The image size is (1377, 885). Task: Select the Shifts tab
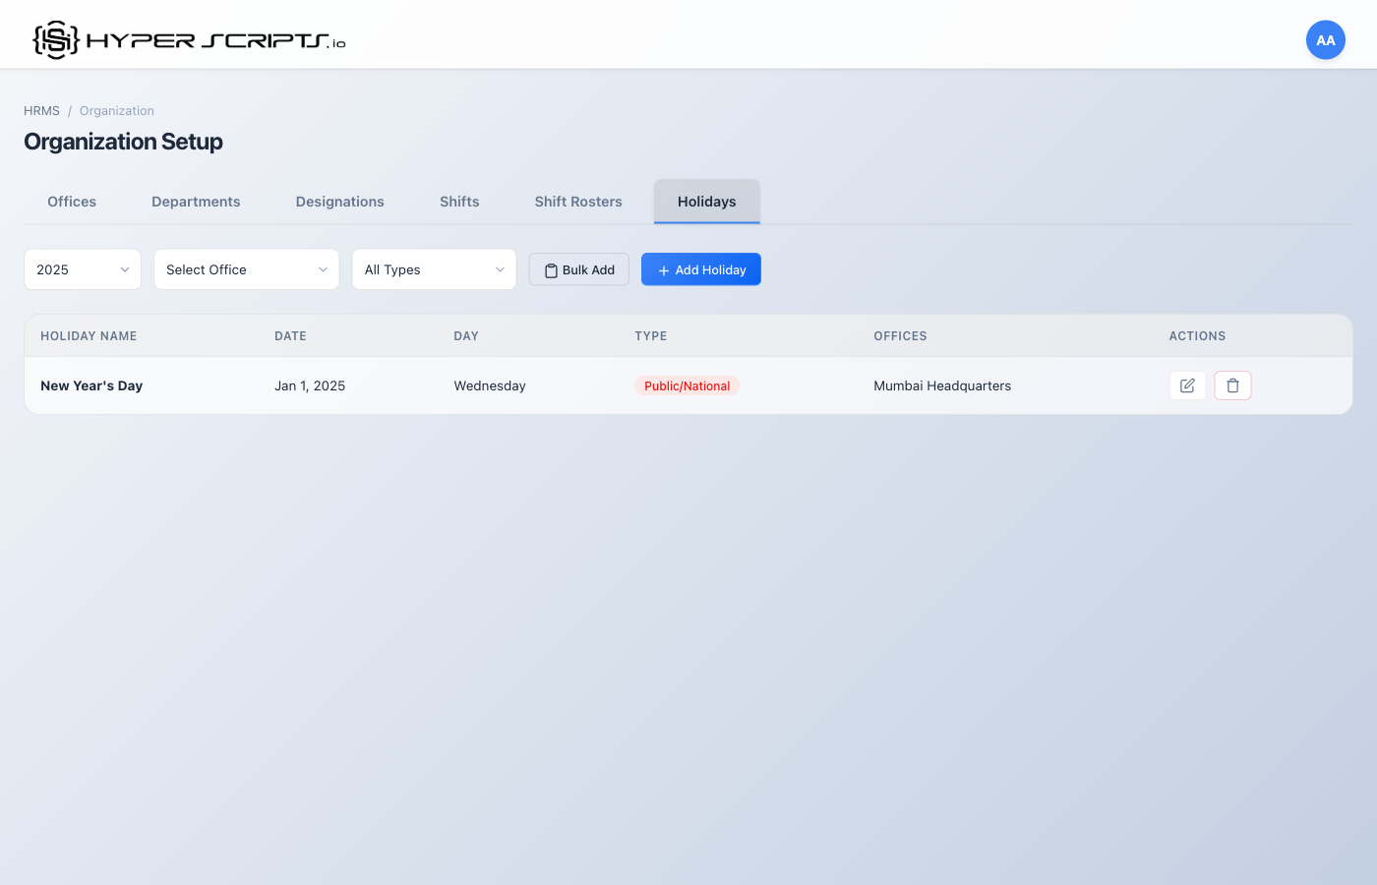[x=459, y=202]
